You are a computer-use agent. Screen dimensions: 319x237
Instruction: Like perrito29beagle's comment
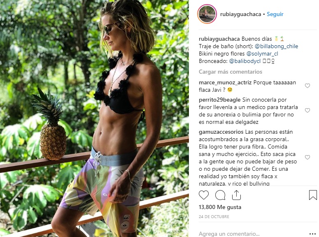(x=307, y=110)
